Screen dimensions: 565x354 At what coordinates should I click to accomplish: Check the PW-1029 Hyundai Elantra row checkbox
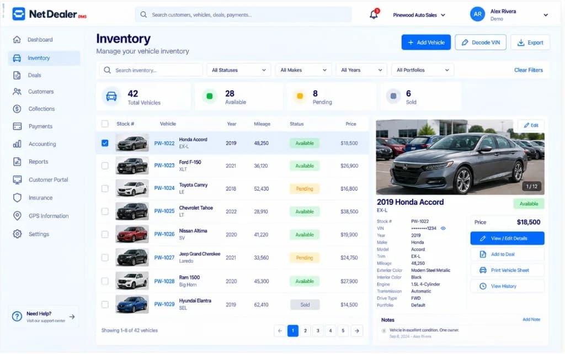[105, 304]
